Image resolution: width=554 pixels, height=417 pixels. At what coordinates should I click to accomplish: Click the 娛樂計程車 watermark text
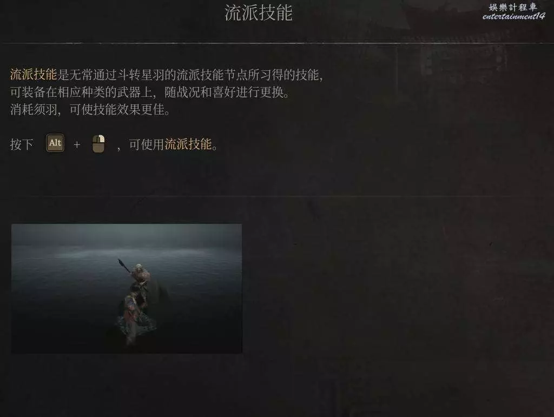click(x=513, y=7)
